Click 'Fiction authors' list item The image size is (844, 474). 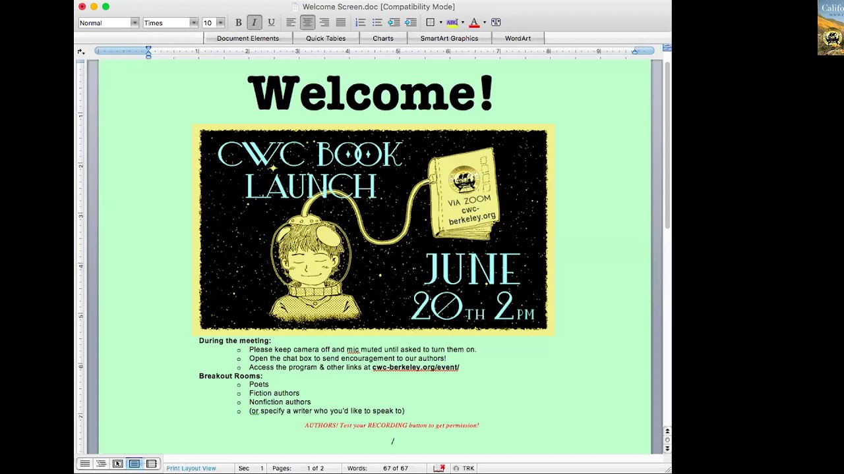point(274,393)
